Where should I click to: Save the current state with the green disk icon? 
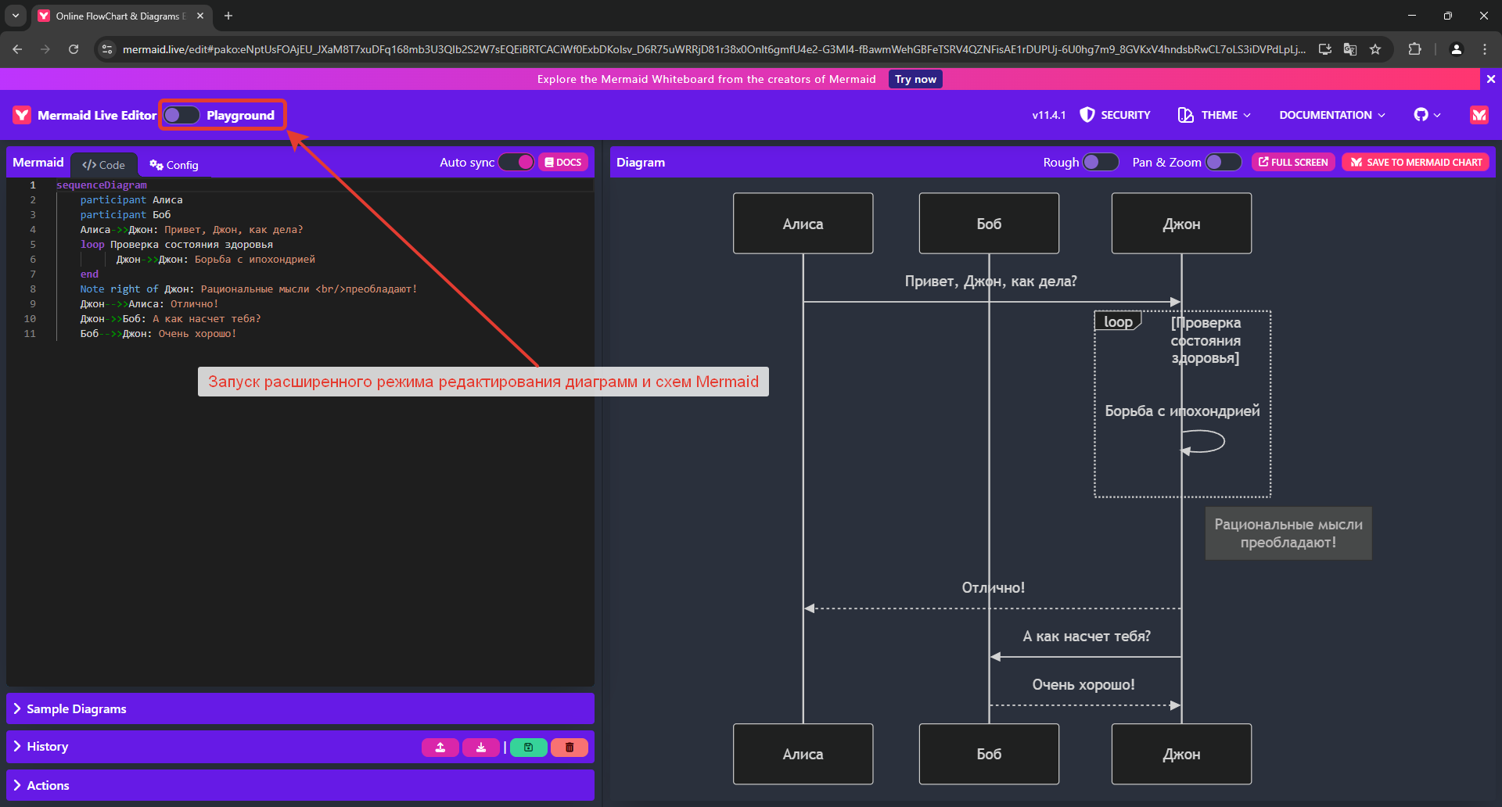coord(529,748)
